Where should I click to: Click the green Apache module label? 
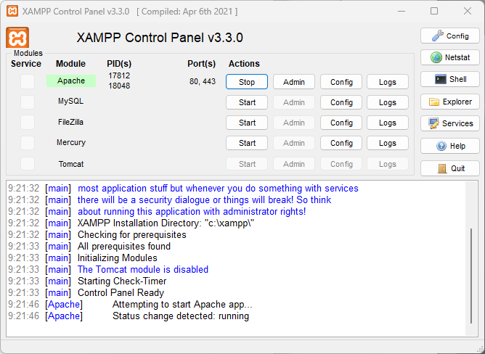(x=71, y=81)
